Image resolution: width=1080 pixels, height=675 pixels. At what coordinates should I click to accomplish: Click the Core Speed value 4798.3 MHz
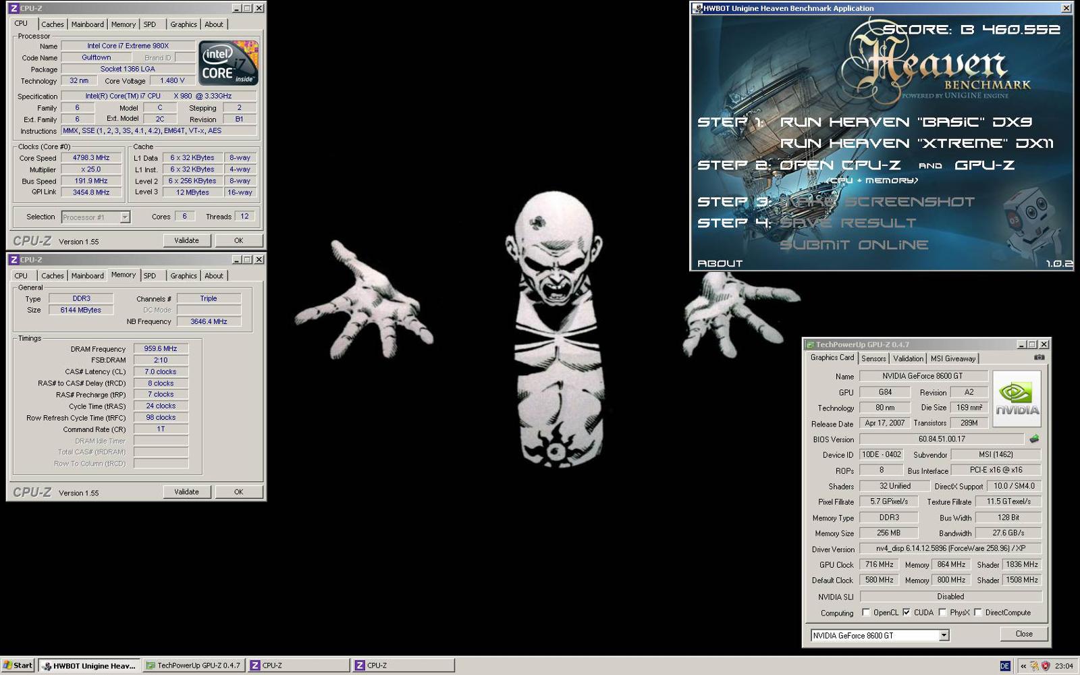pos(91,158)
